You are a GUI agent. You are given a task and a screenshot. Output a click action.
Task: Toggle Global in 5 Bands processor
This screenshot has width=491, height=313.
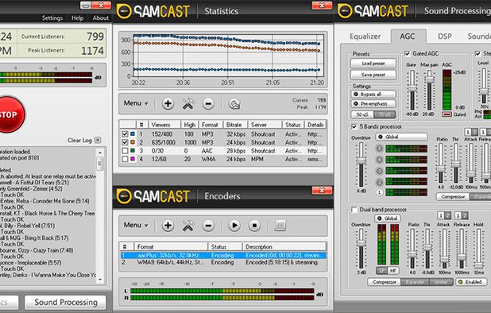[x=401, y=137]
